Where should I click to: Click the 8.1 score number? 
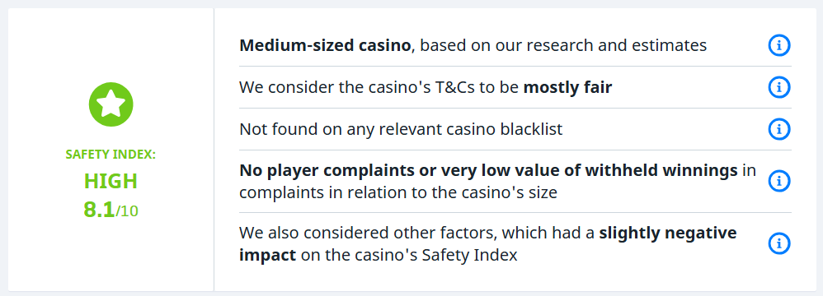click(99, 210)
